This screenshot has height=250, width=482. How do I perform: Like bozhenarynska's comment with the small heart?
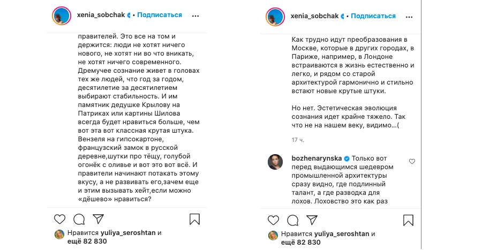(412, 161)
